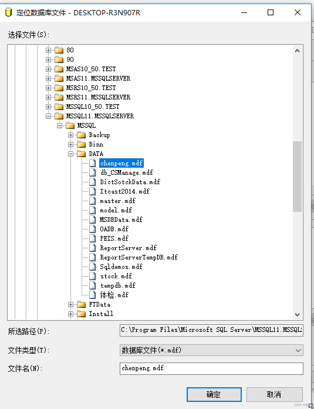Click the Backup folder icon

[81, 135]
